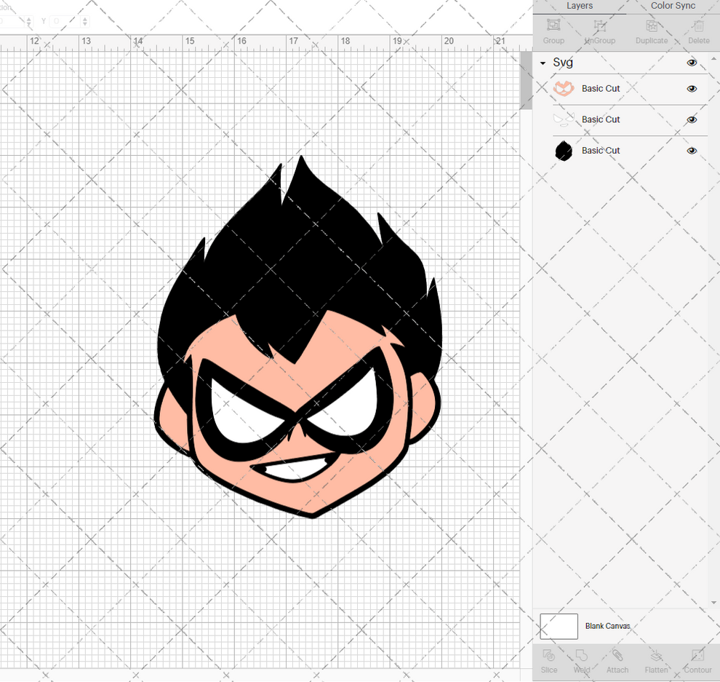The height and width of the screenshot is (682, 720).
Task: Collapse the Svg group
Action: pyautogui.click(x=541, y=63)
